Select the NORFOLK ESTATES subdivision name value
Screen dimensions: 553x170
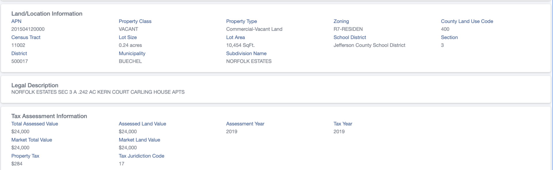(x=249, y=61)
